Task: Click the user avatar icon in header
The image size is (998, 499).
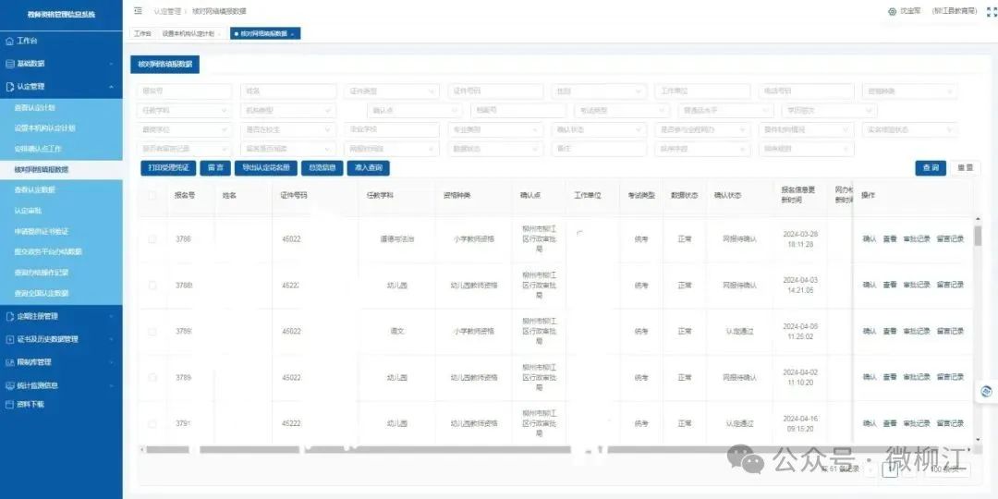Action: (x=892, y=11)
